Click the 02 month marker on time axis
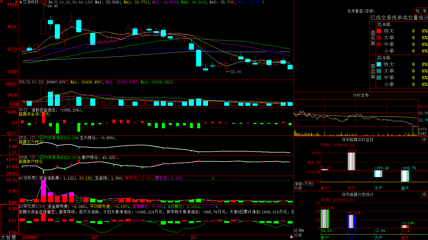Screen dimensions: 428x240 pyautogui.click(x=95, y=237)
